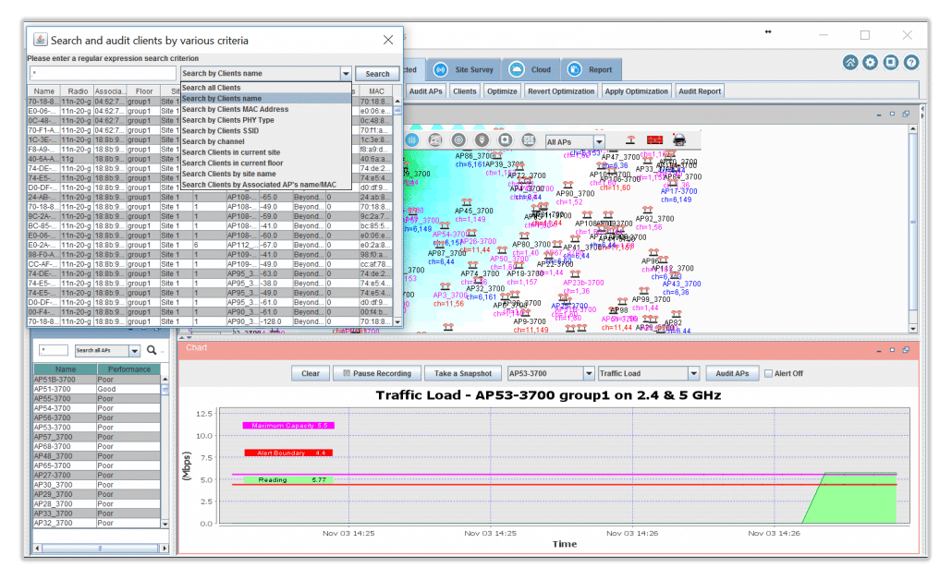This screenshot has height=580, width=952.
Task: Select AP51-3700 row in AP list
Action: click(x=97, y=390)
